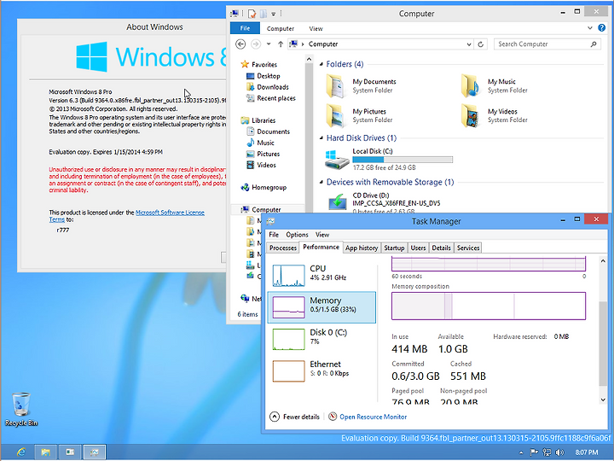Select Downloads under Favorites
Viewport: 614px width, 461px height.
(x=268, y=87)
